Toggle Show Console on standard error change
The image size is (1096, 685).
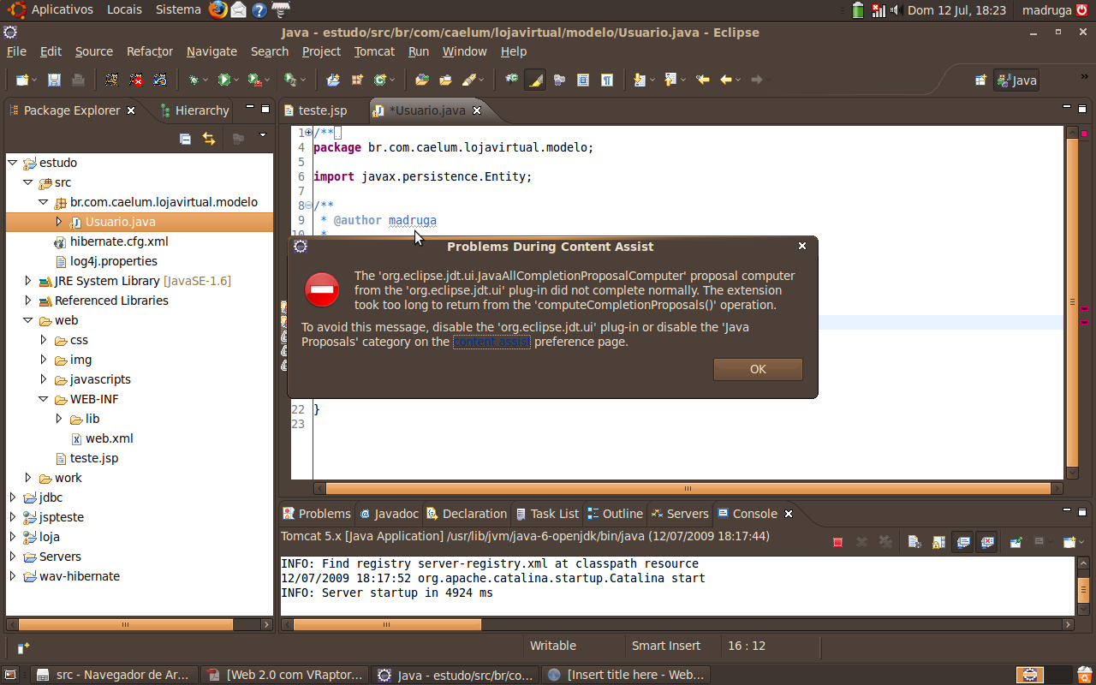click(987, 542)
